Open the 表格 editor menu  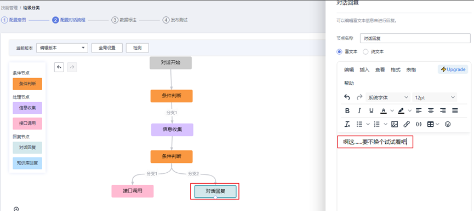pos(411,69)
